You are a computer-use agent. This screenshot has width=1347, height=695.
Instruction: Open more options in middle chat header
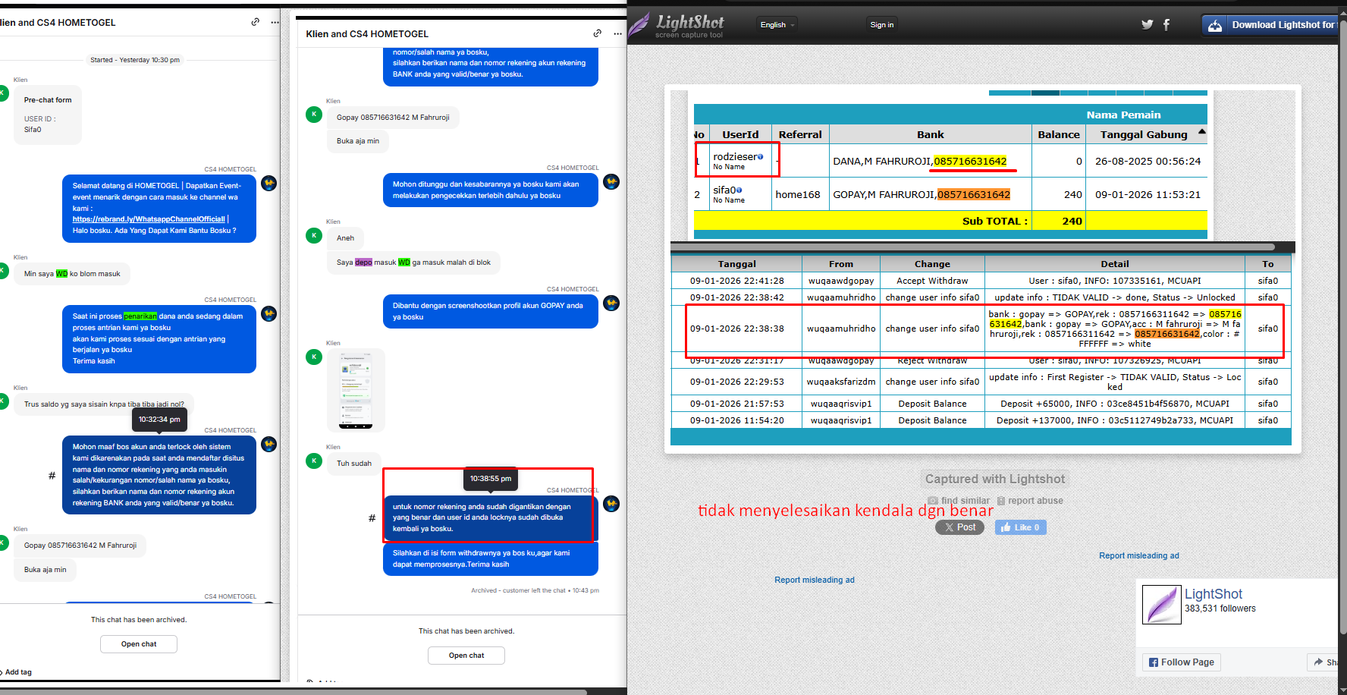coord(617,33)
